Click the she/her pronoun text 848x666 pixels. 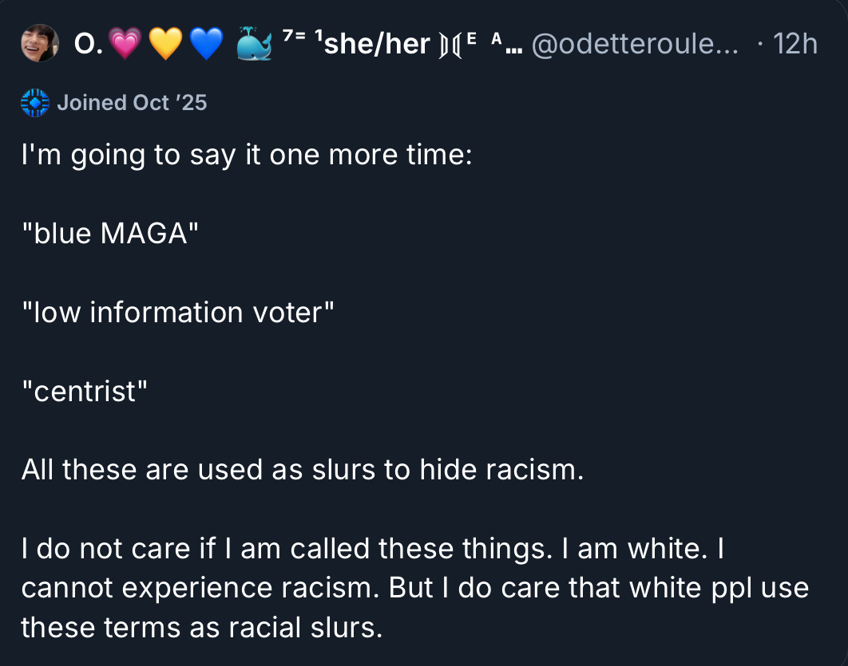click(378, 45)
